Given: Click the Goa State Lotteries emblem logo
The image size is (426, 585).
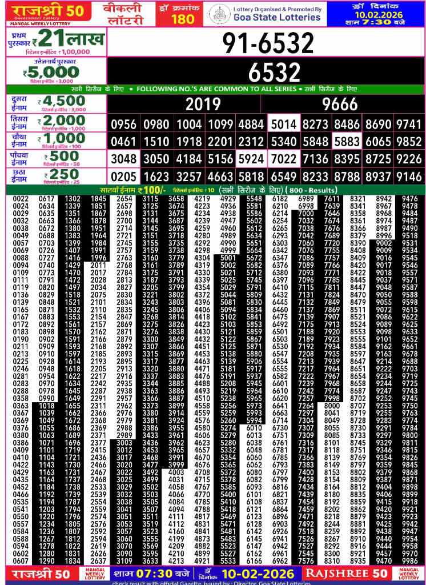Looking at the screenshot, I should tap(220, 14).
